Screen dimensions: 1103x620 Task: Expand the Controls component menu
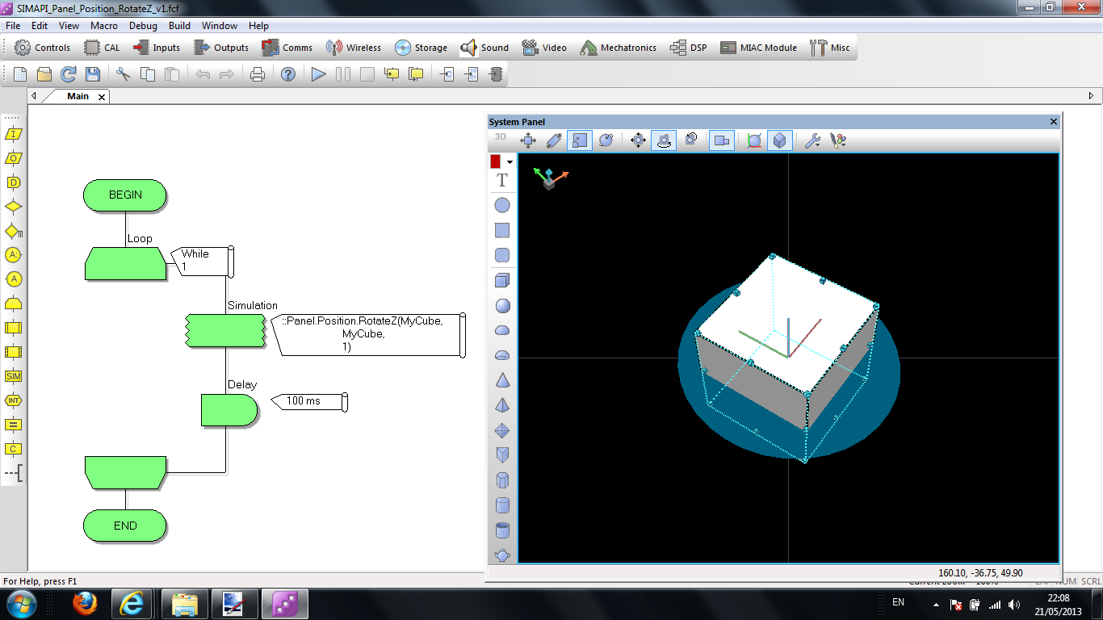click(x=43, y=48)
